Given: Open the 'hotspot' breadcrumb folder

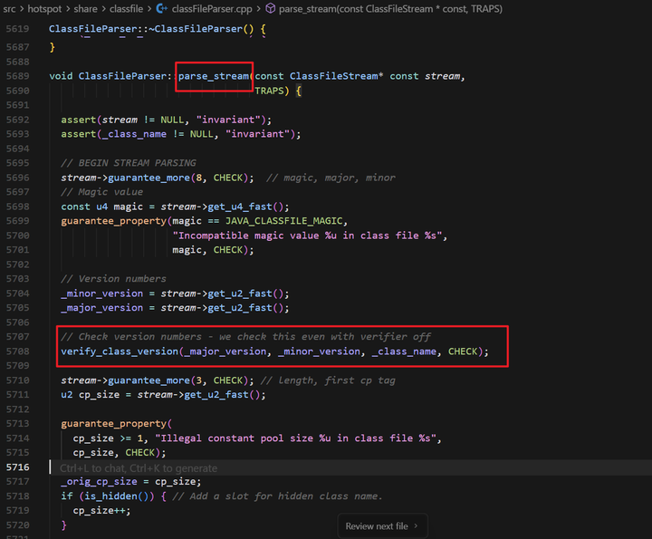Looking at the screenshot, I should point(44,9).
